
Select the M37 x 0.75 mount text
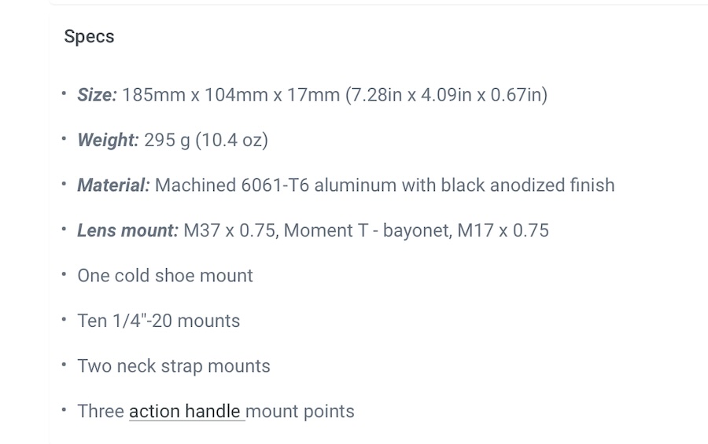click(231, 230)
